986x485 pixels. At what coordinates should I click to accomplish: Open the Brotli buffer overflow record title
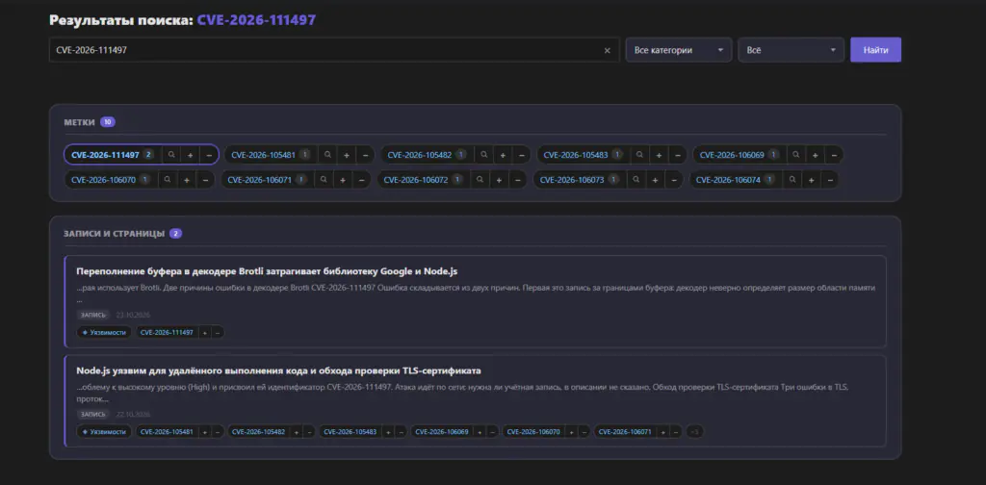point(267,270)
